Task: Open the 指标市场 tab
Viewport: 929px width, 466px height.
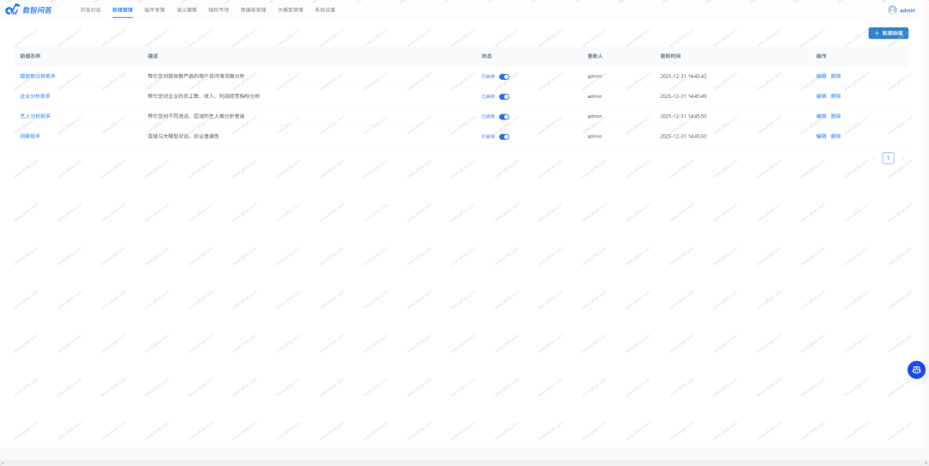Action: 218,10
